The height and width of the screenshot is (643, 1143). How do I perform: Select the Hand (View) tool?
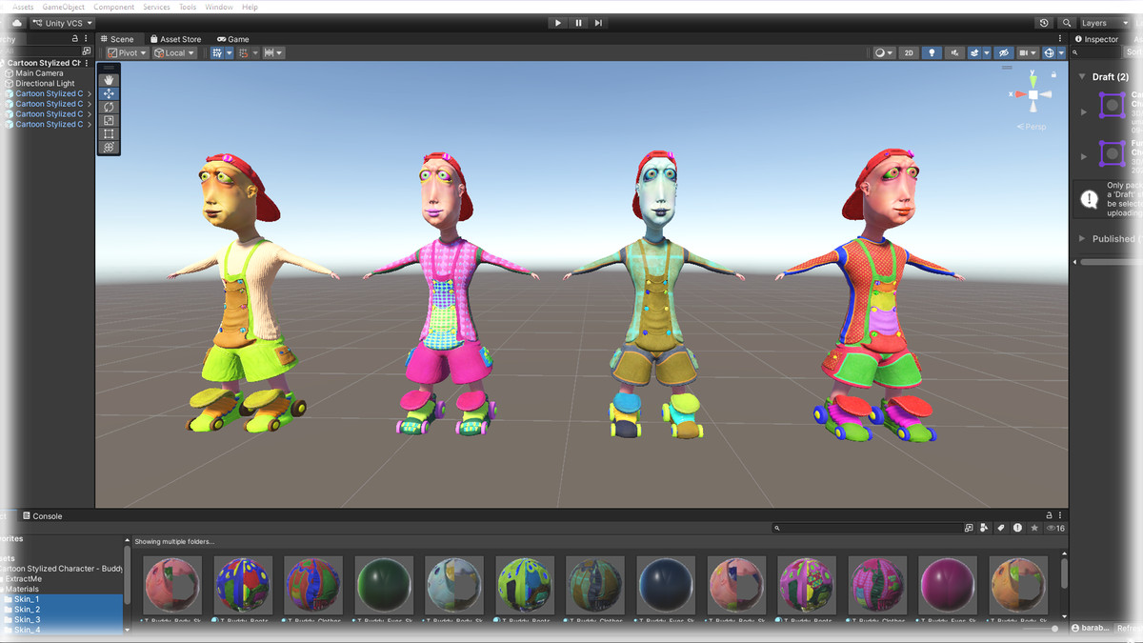coord(109,80)
